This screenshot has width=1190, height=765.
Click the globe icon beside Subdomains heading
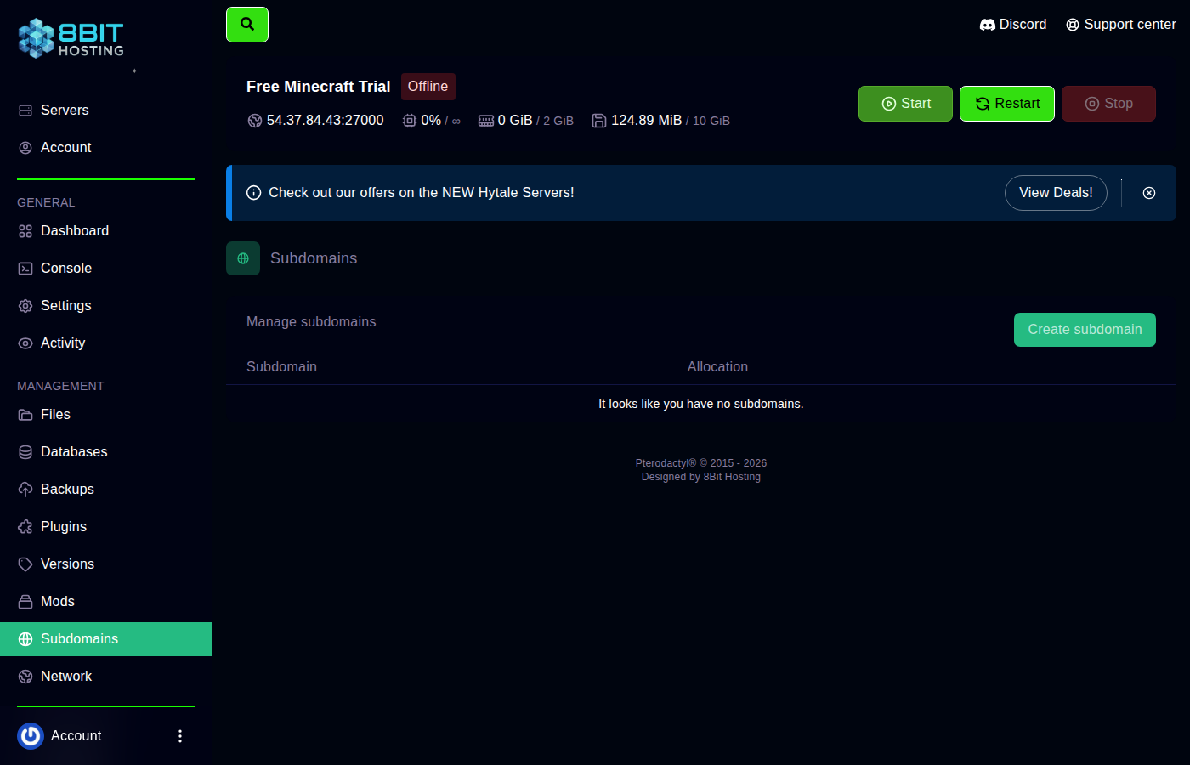click(243, 258)
